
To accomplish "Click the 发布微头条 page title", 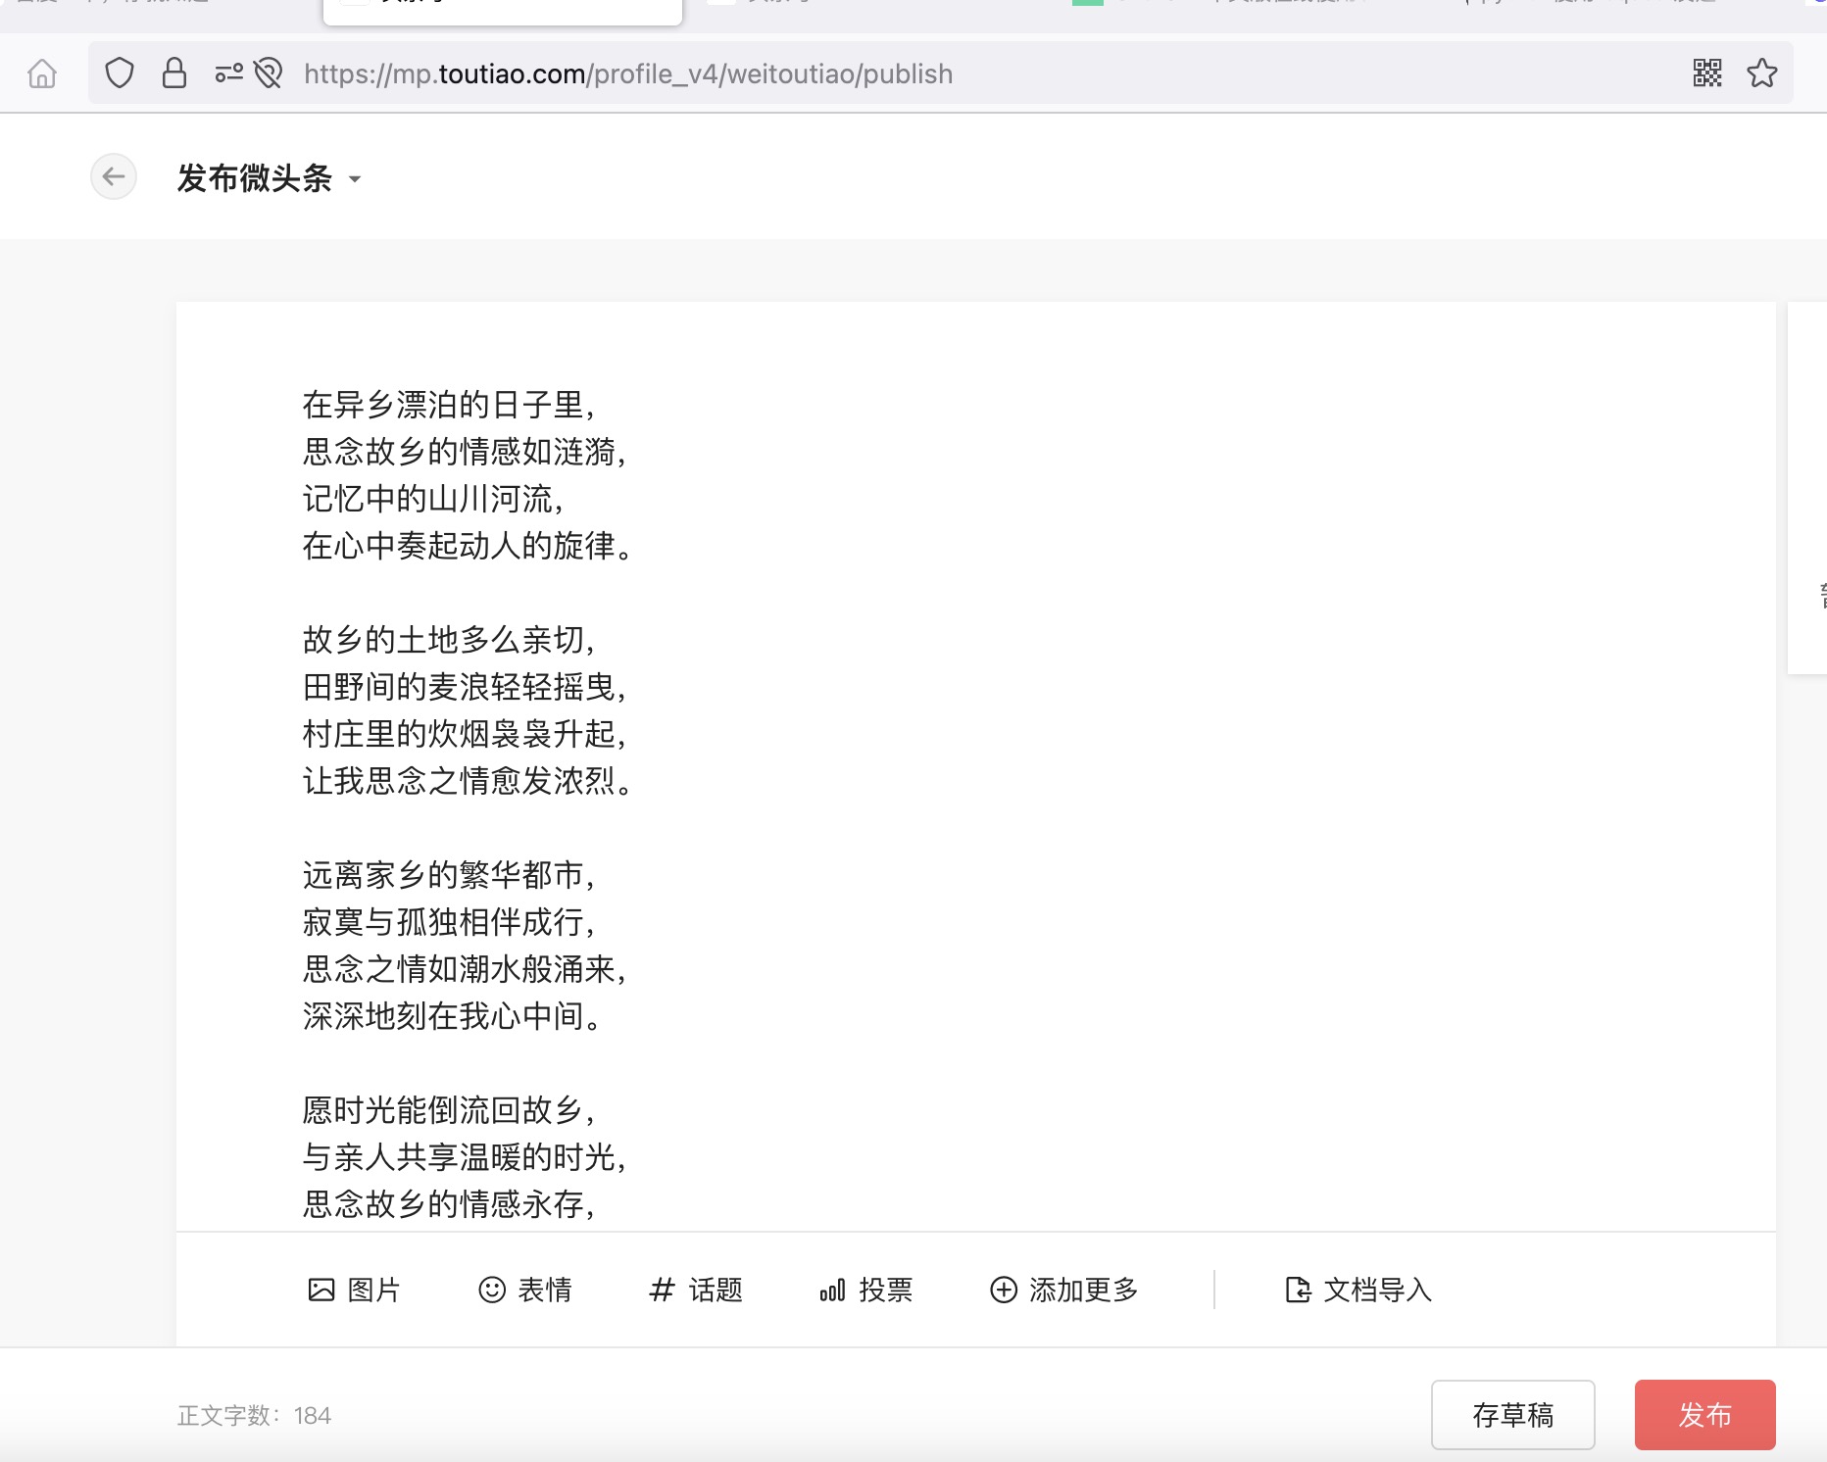I will (255, 178).
